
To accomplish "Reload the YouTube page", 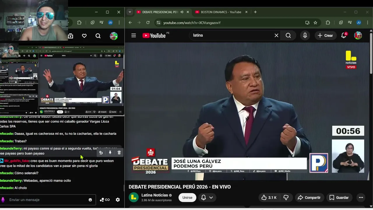I will (148, 22).
